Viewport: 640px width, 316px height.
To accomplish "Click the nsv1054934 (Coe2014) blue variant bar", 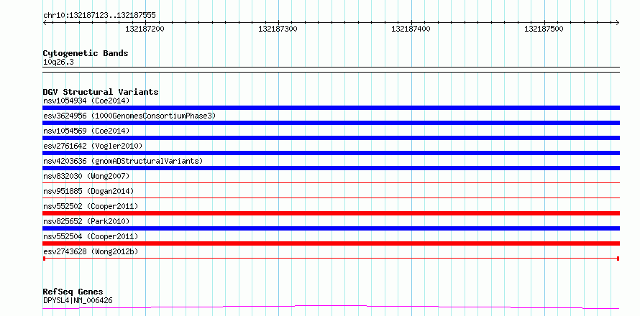I will tap(331, 108).
